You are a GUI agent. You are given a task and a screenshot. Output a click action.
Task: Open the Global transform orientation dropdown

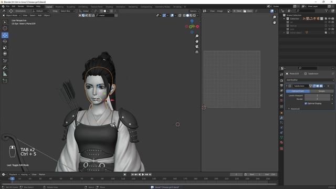[x=86, y=11]
